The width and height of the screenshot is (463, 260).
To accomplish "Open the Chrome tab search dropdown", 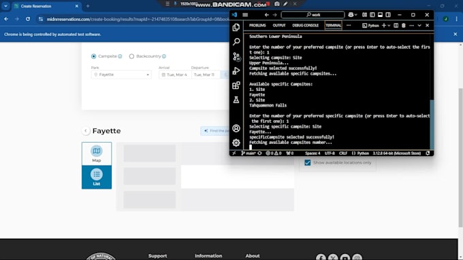I will (x=5, y=6).
